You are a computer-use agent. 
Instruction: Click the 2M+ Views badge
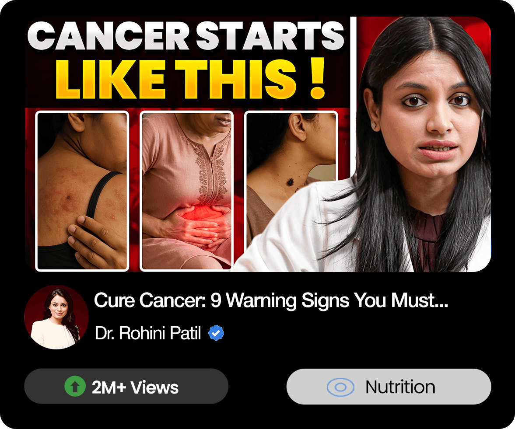pyautogui.click(x=126, y=386)
